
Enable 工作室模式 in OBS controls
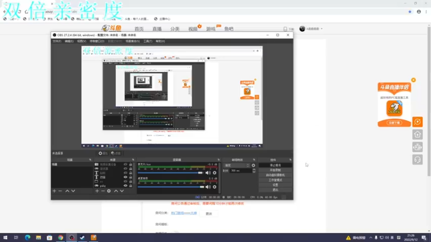[275, 180]
